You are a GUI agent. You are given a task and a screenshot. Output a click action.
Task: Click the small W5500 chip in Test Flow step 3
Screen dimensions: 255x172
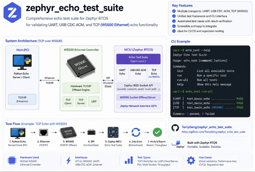(x=68, y=132)
